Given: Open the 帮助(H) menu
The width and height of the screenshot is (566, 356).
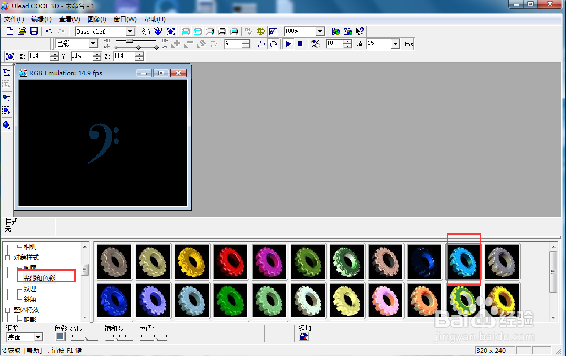Looking at the screenshot, I should click(x=155, y=19).
